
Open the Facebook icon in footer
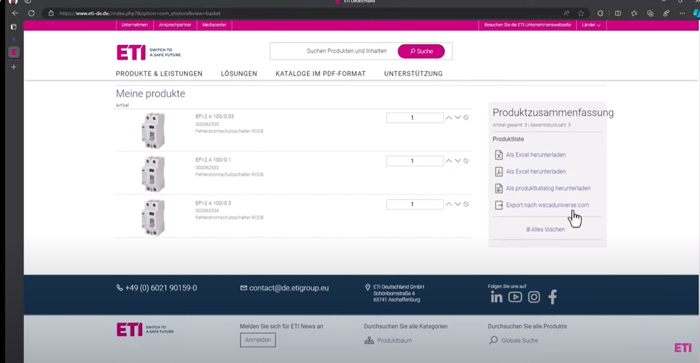coord(553,297)
